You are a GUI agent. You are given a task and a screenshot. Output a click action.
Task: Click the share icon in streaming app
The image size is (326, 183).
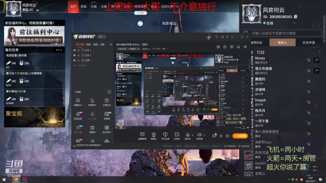point(245,47)
